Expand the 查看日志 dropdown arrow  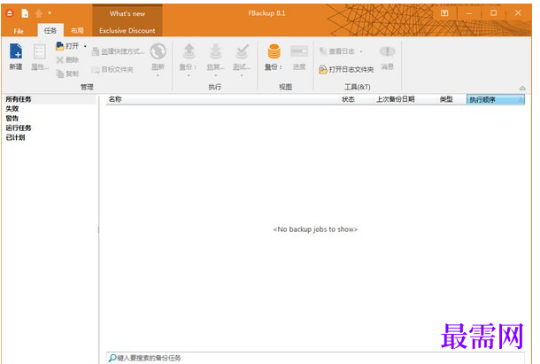point(361,51)
